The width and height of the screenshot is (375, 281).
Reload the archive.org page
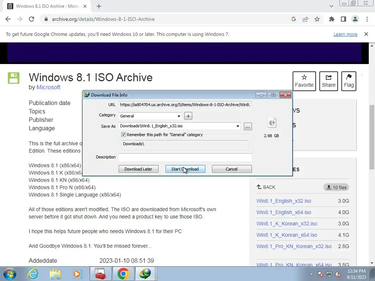31,19
